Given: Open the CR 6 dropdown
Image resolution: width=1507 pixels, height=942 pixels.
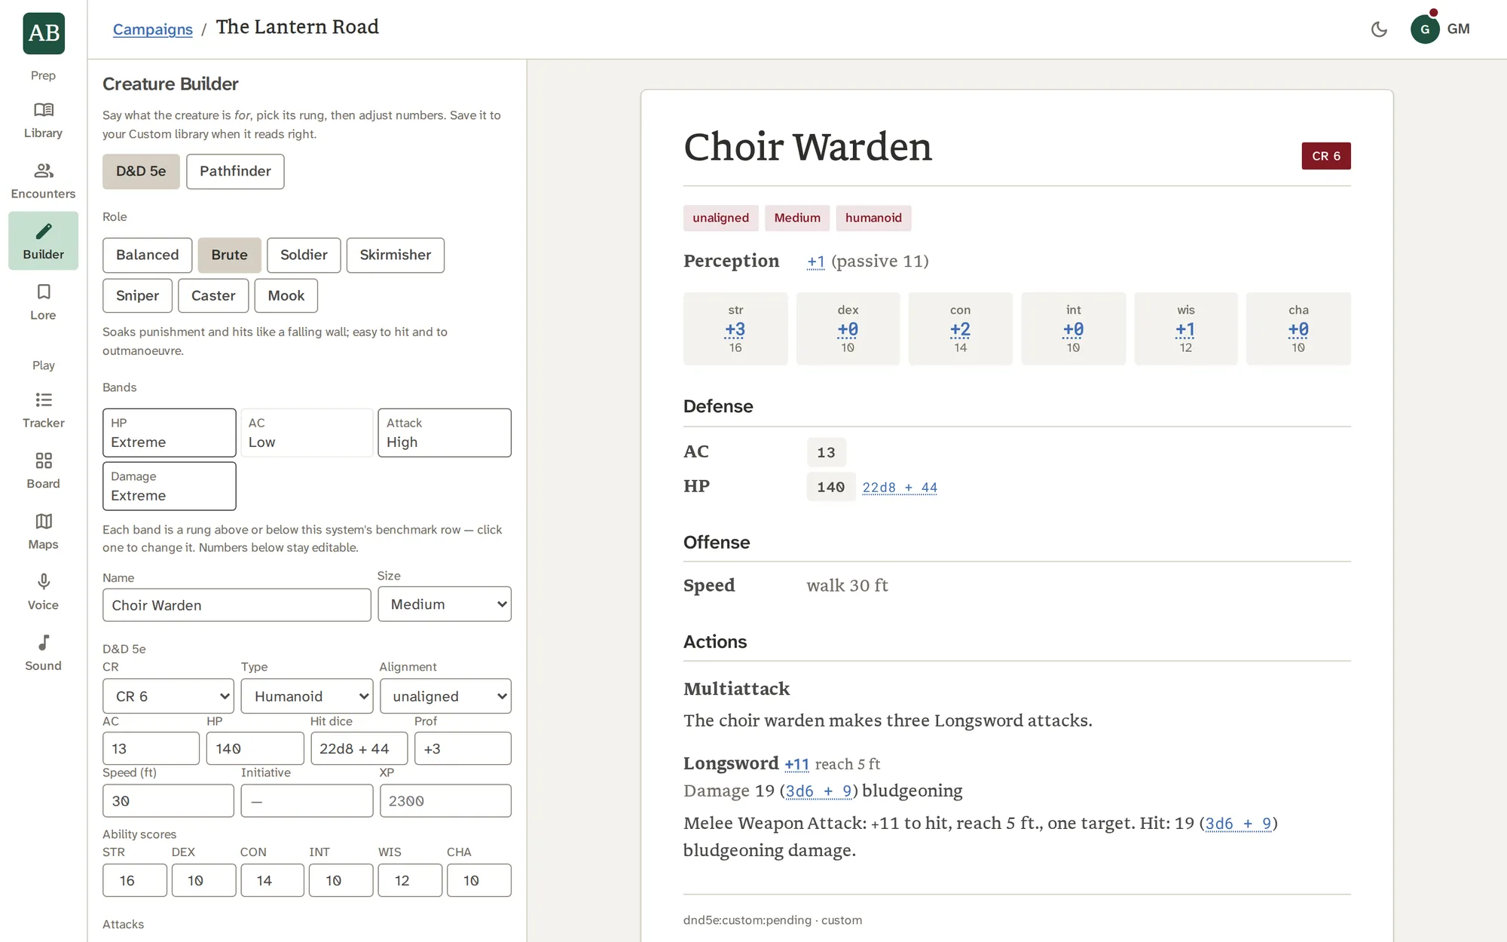Looking at the screenshot, I should 168,696.
